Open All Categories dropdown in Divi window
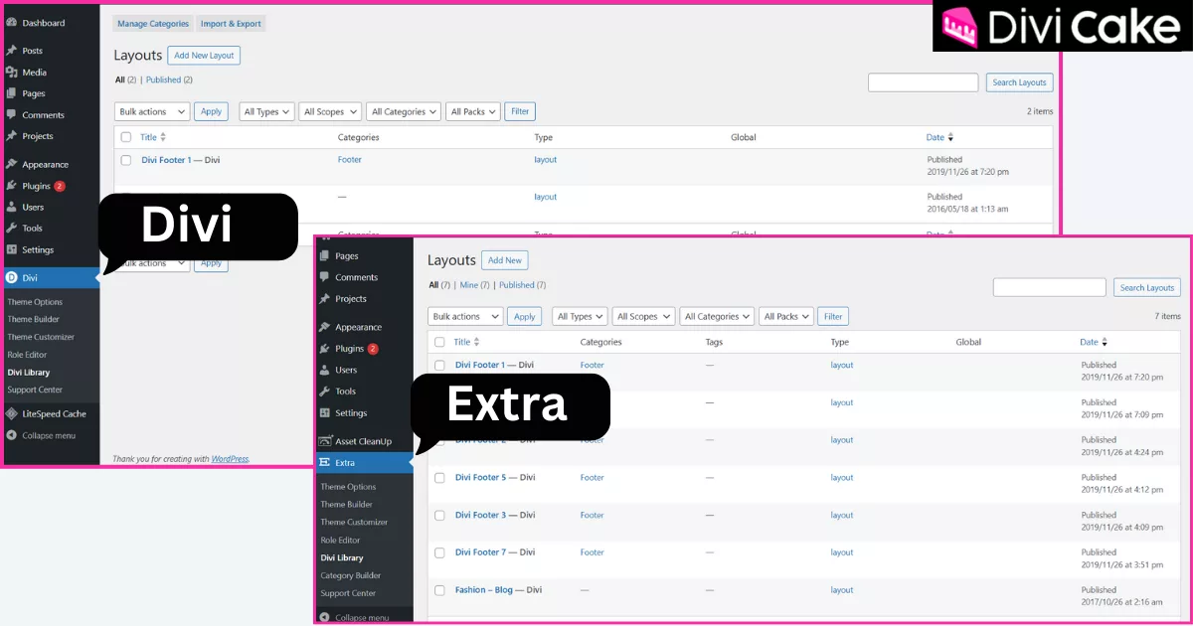 [404, 112]
